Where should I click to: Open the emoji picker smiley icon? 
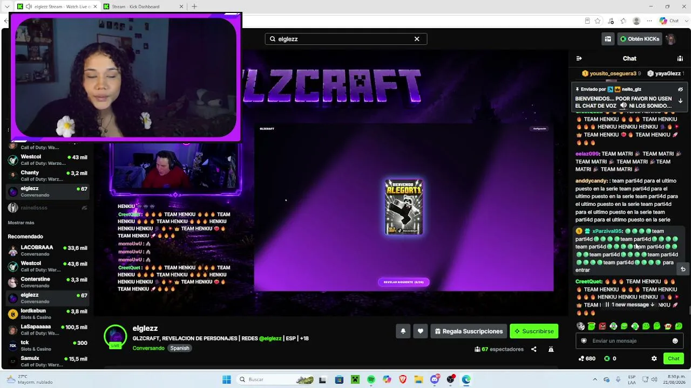tap(675, 341)
